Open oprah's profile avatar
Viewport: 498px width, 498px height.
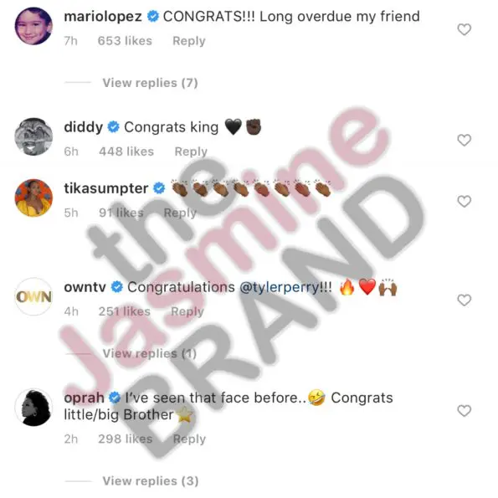(x=33, y=407)
